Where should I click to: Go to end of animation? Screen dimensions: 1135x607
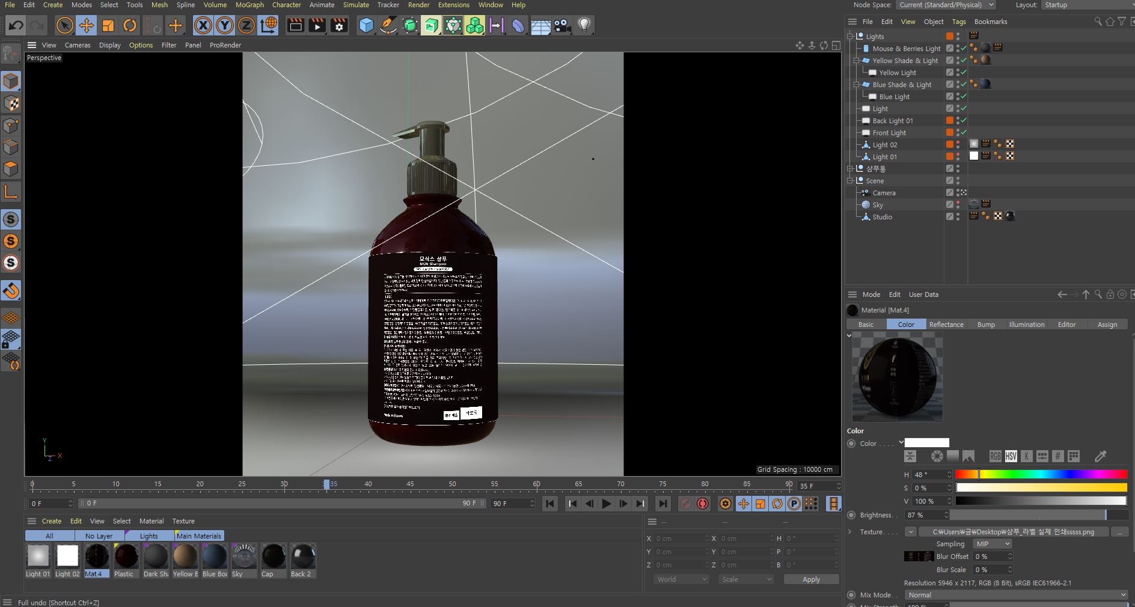click(662, 504)
